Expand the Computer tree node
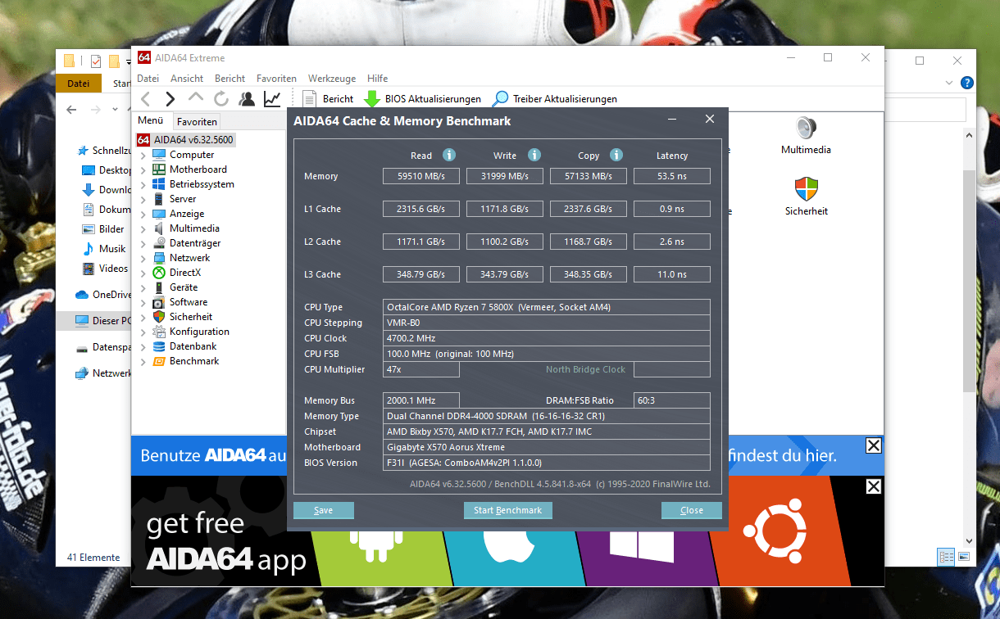 [x=143, y=155]
